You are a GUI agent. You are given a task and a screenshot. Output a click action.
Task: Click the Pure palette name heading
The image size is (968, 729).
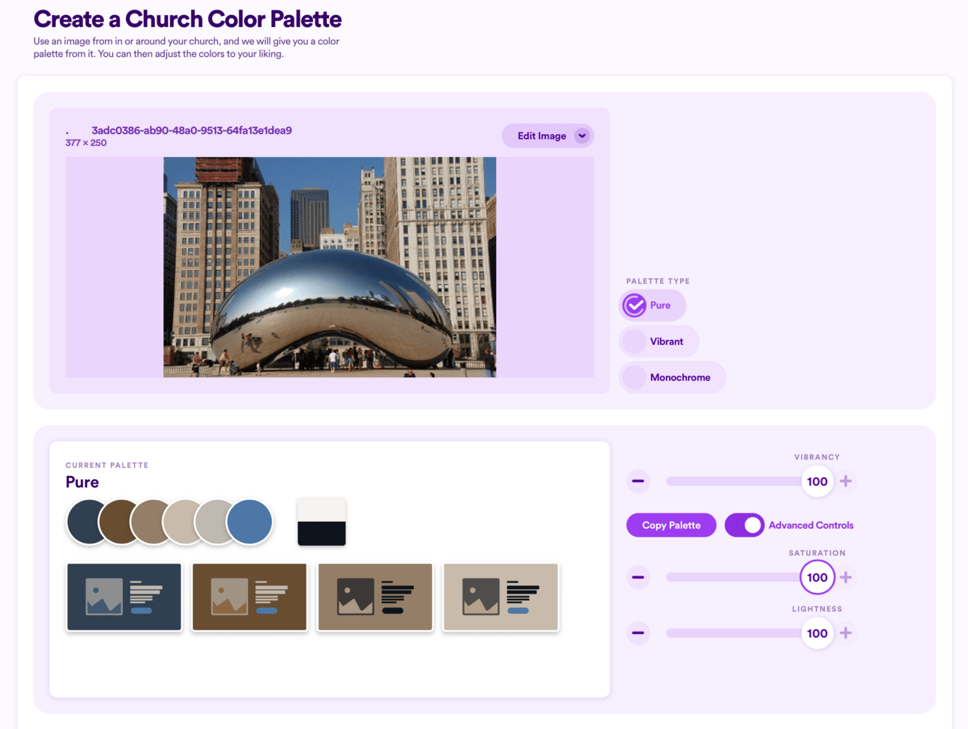[x=82, y=482]
